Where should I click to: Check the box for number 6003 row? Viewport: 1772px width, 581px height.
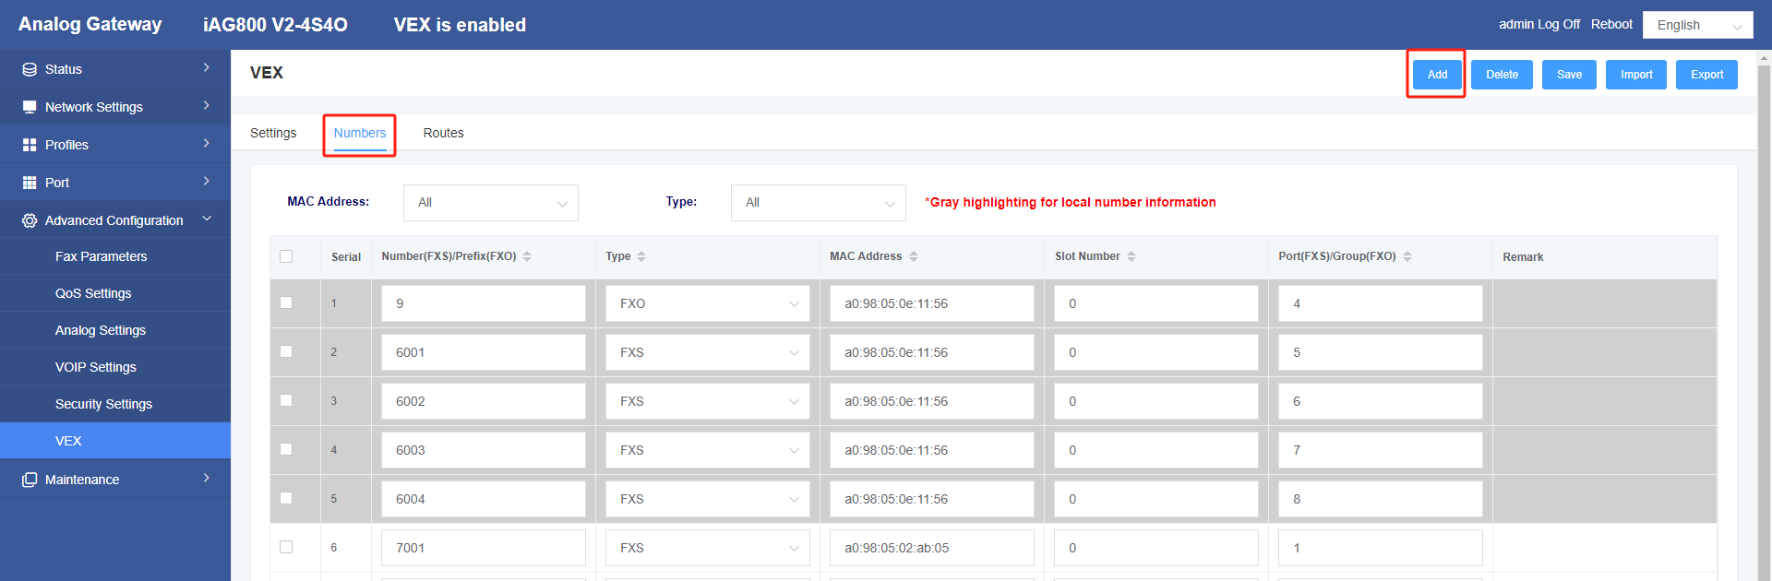(286, 449)
